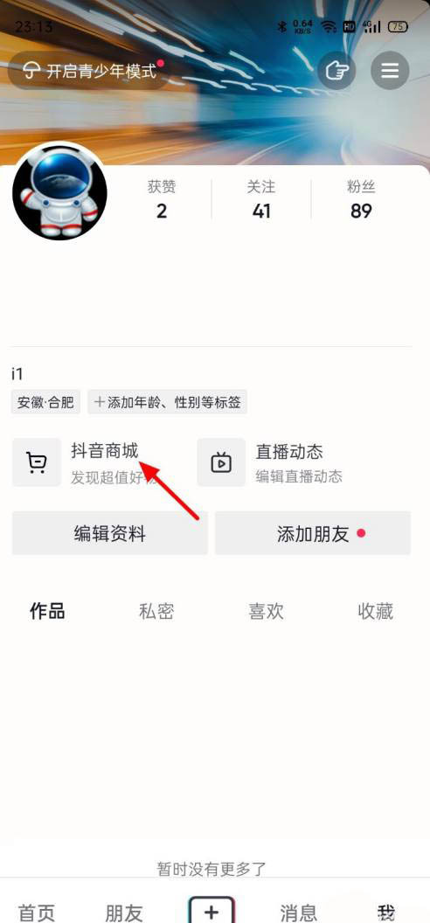Tap the umbrella icon on teen mode
The width and height of the screenshot is (430, 923).
[31, 71]
